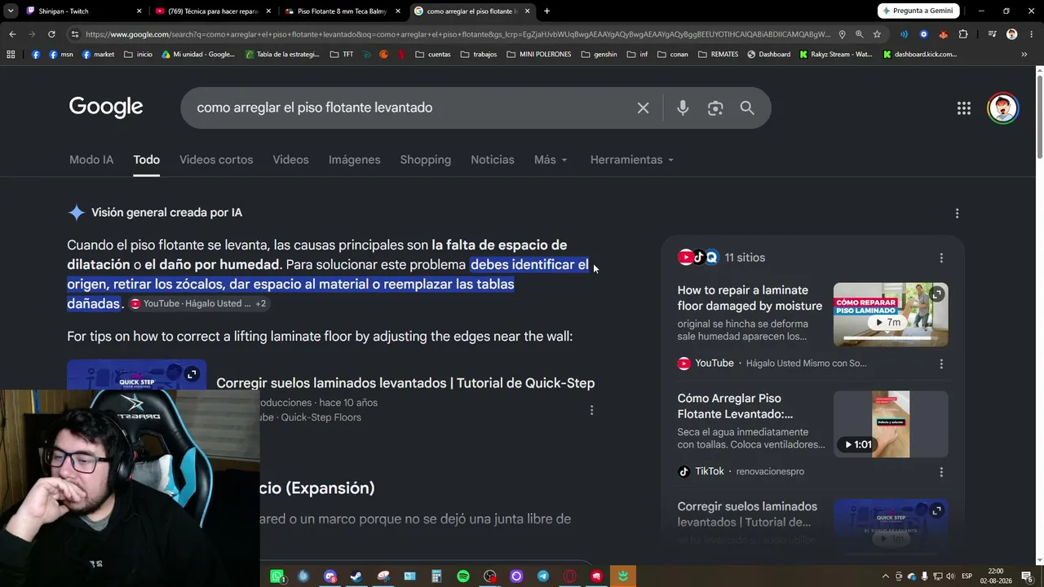This screenshot has width=1044, height=587.
Task: Open a new browser tab with plus button
Action: [546, 11]
